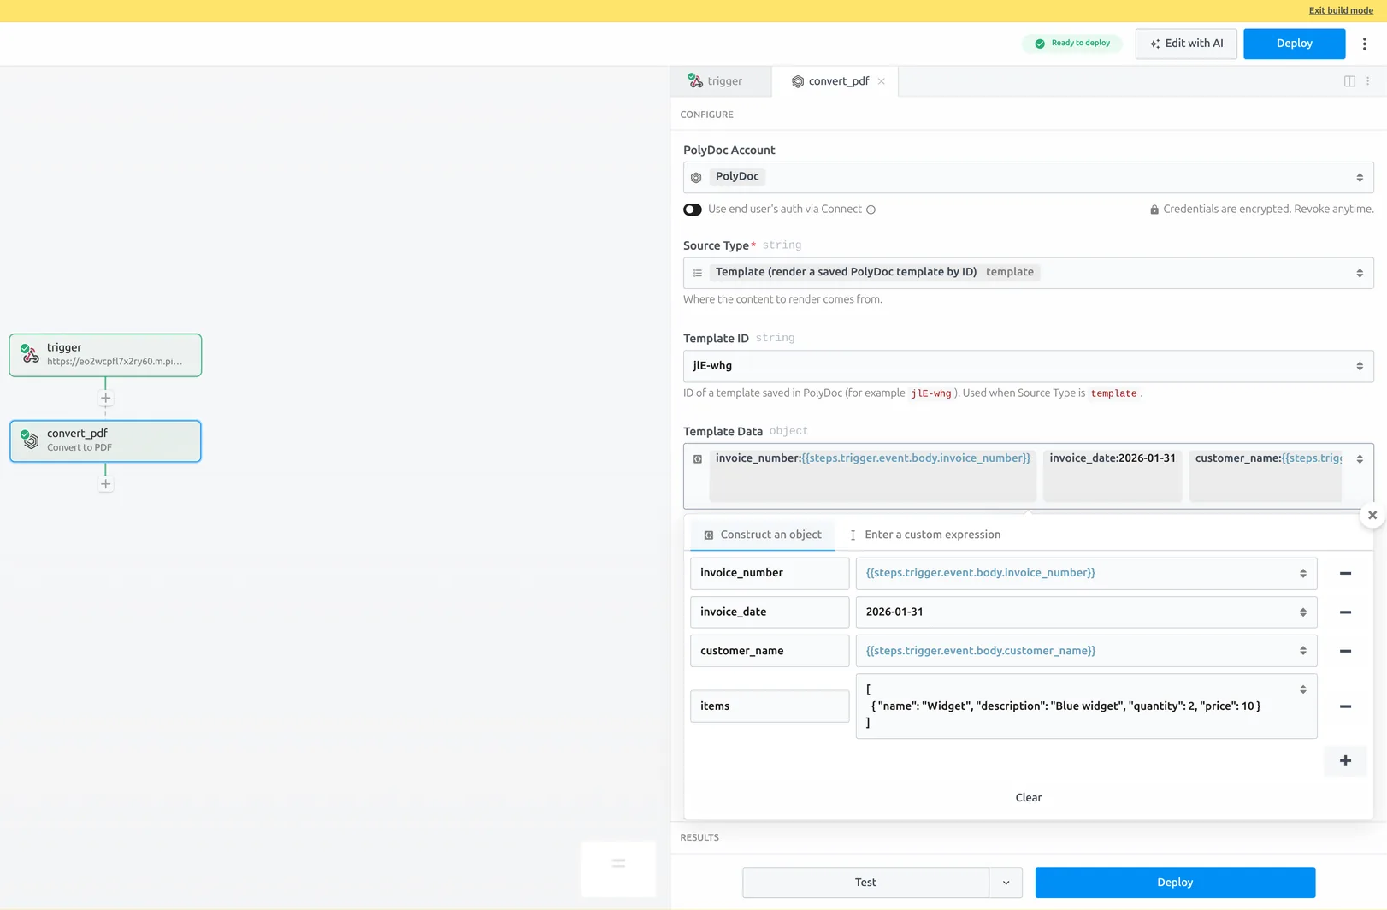Remove the invoice_number row
Viewport: 1387px width, 910px height.
1345,573
